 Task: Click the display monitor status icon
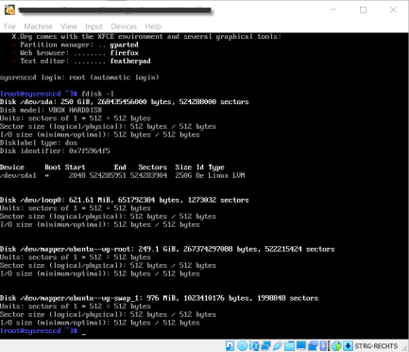coord(301,346)
